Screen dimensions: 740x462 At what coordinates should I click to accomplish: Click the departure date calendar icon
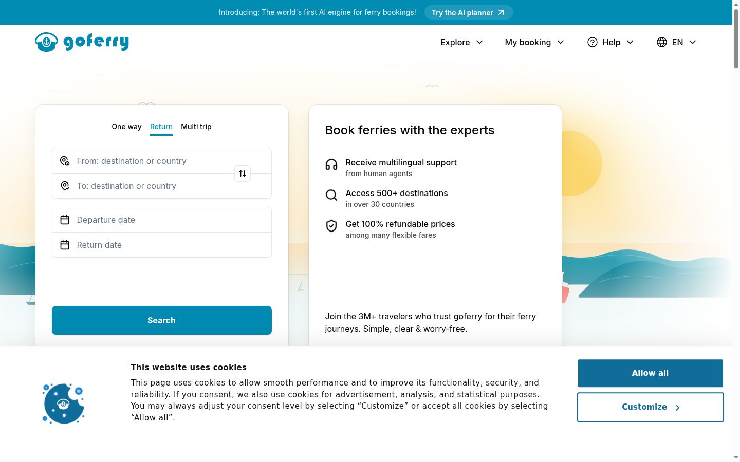[x=65, y=220]
